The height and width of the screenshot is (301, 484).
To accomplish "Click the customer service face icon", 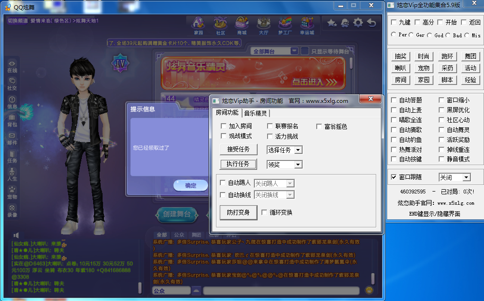I will coord(345,23).
